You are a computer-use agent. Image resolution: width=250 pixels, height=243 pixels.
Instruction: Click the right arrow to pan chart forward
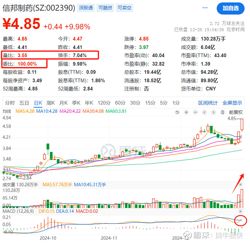(213, 112)
